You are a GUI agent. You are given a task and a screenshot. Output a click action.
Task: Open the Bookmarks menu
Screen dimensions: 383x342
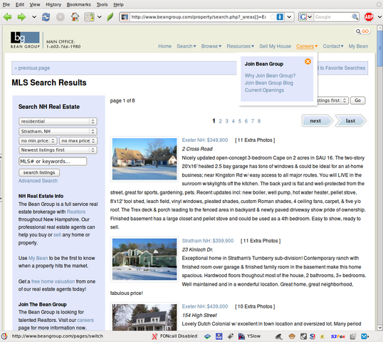point(78,4)
